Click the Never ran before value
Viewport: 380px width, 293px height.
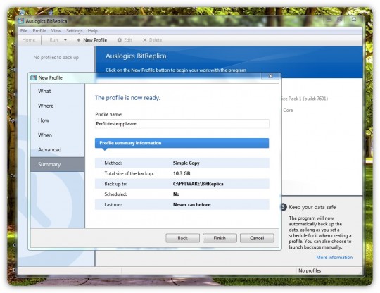[191, 204]
